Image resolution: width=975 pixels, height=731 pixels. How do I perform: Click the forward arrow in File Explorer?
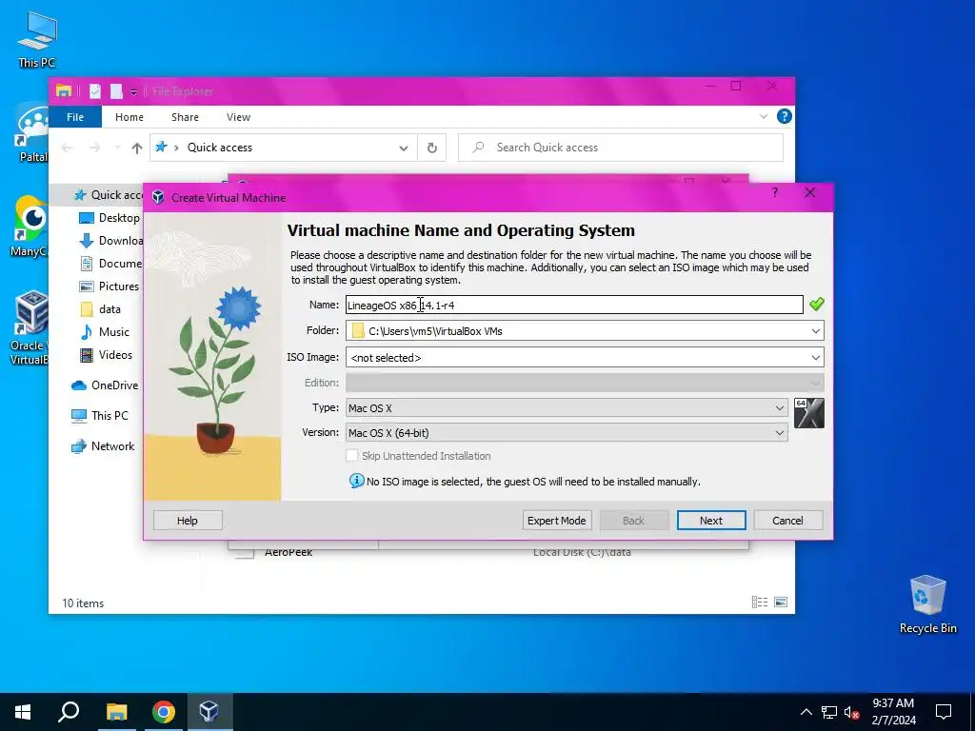(94, 148)
